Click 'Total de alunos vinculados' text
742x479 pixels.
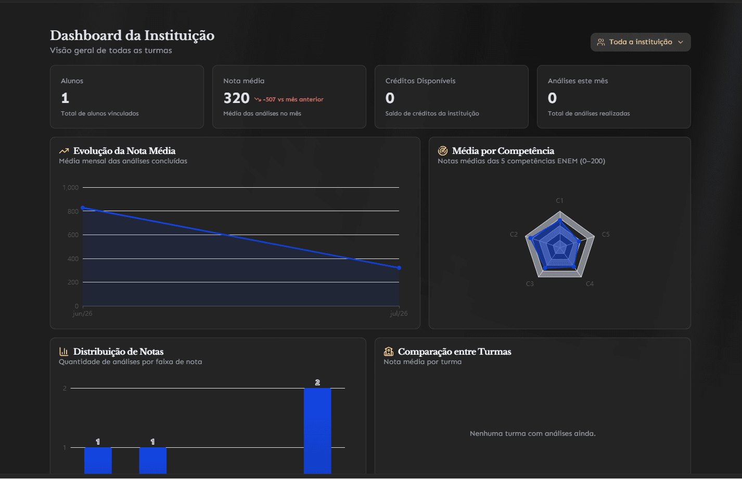(x=100, y=113)
